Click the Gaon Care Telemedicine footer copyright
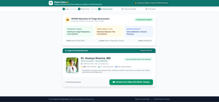The image size is (219, 102). (x=71, y=99)
